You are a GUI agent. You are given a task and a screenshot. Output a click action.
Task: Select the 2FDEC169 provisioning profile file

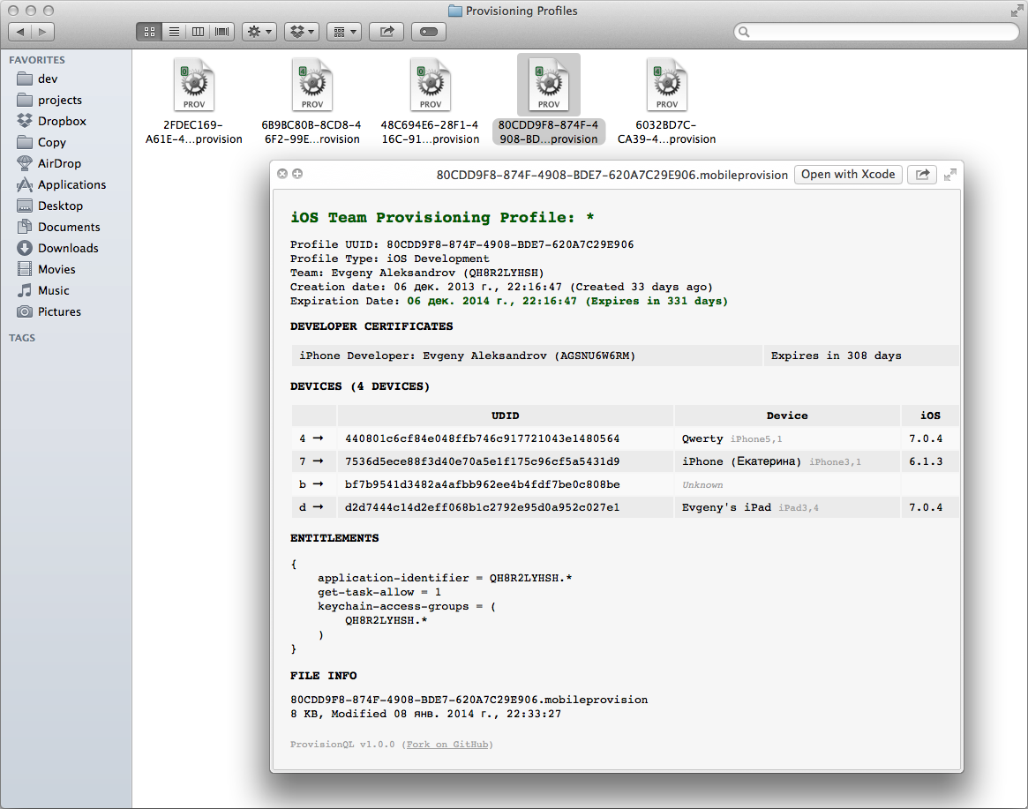194,101
